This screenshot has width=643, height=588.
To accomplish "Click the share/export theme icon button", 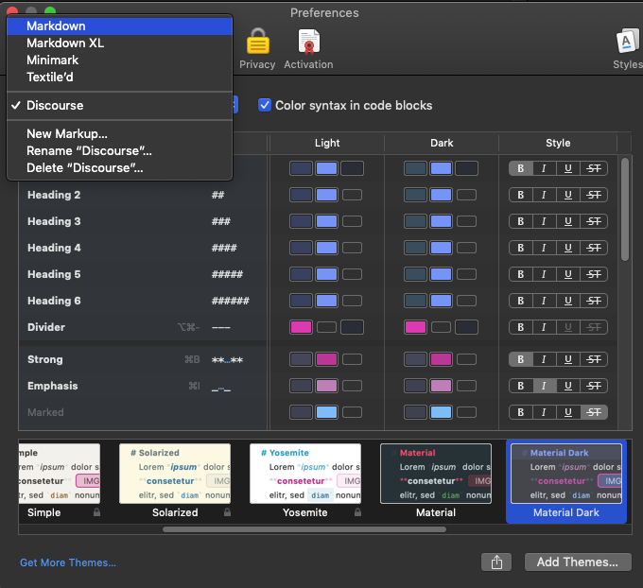I will (x=496, y=562).
